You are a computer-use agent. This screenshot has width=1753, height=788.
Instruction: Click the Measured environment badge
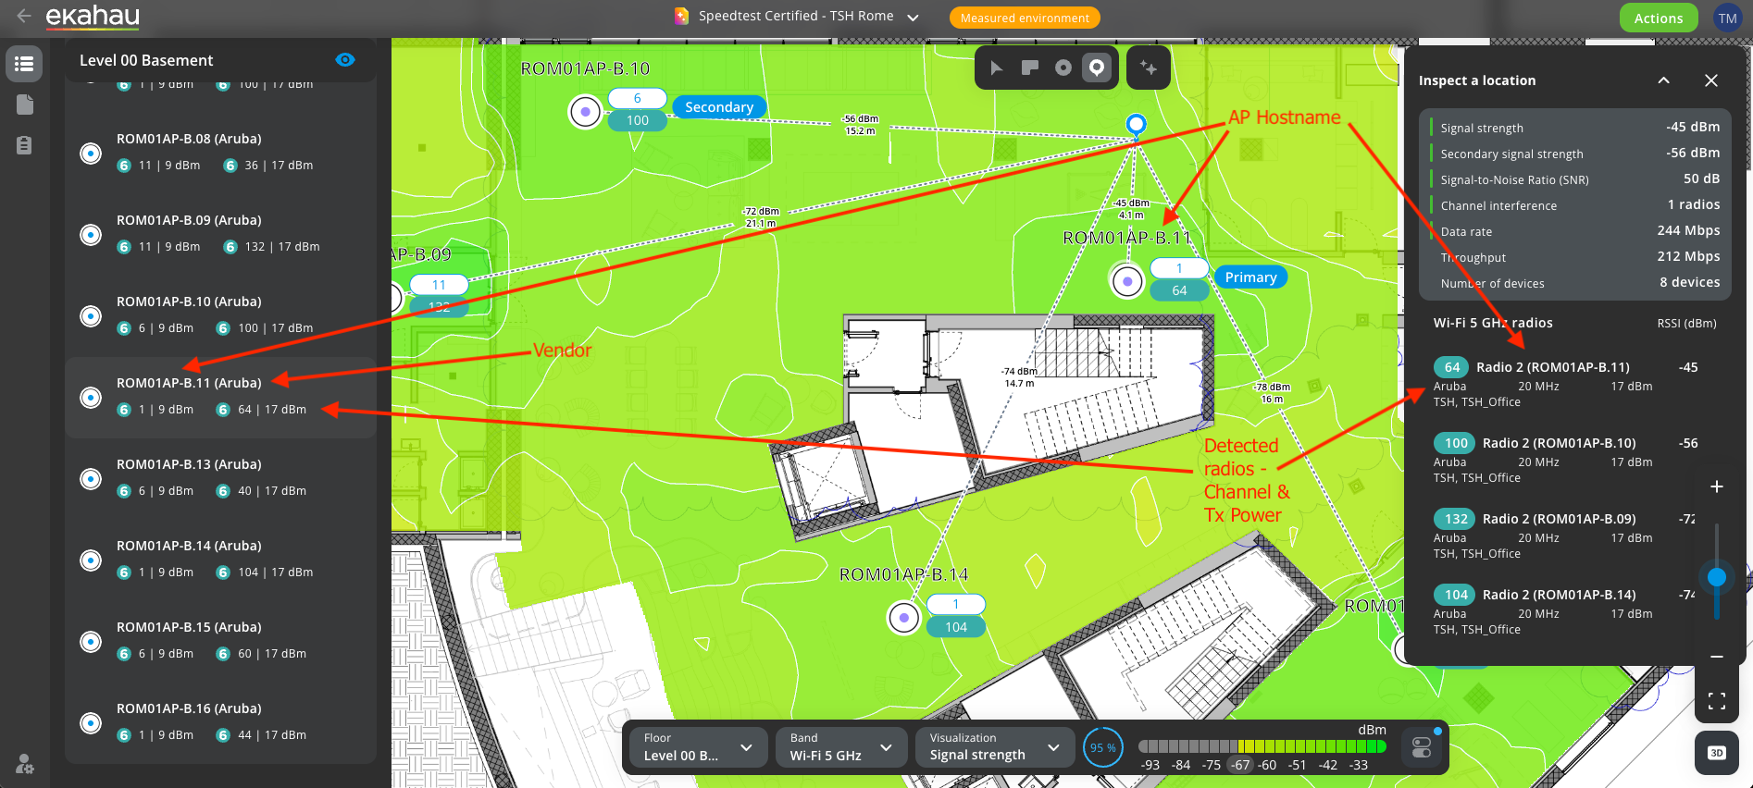[1025, 18]
